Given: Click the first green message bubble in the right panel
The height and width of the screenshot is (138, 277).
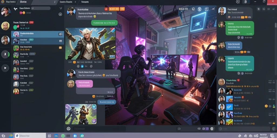Looking at the screenshot, I should [x=240, y=28].
